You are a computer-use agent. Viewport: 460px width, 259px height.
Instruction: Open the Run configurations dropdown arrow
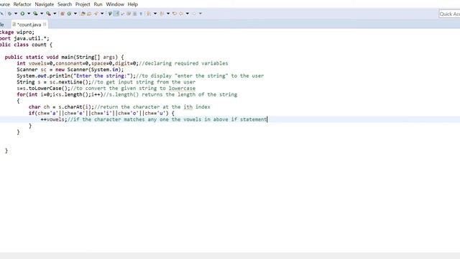tap(29, 14)
